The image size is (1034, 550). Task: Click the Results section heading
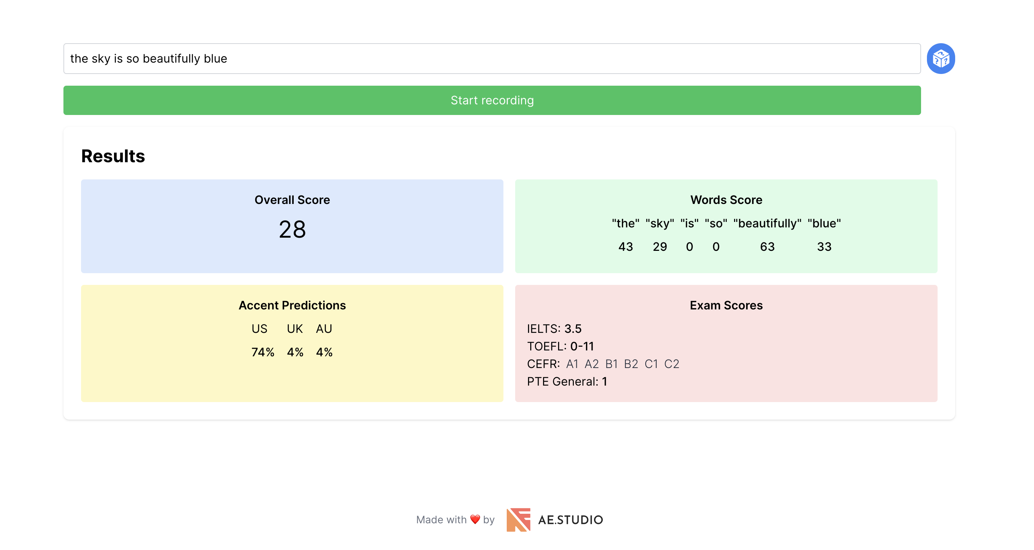point(113,156)
